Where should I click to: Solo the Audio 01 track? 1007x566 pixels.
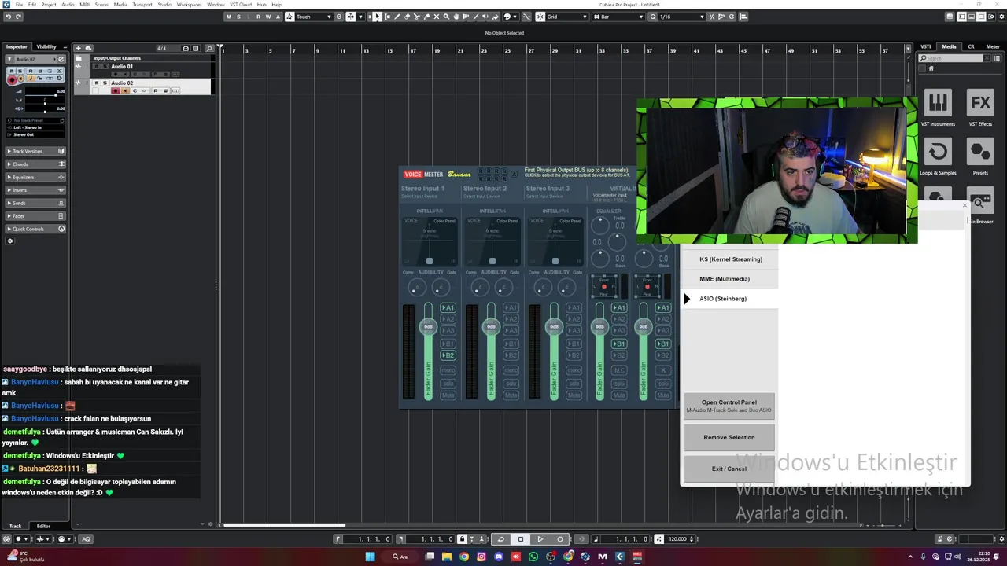(x=105, y=66)
